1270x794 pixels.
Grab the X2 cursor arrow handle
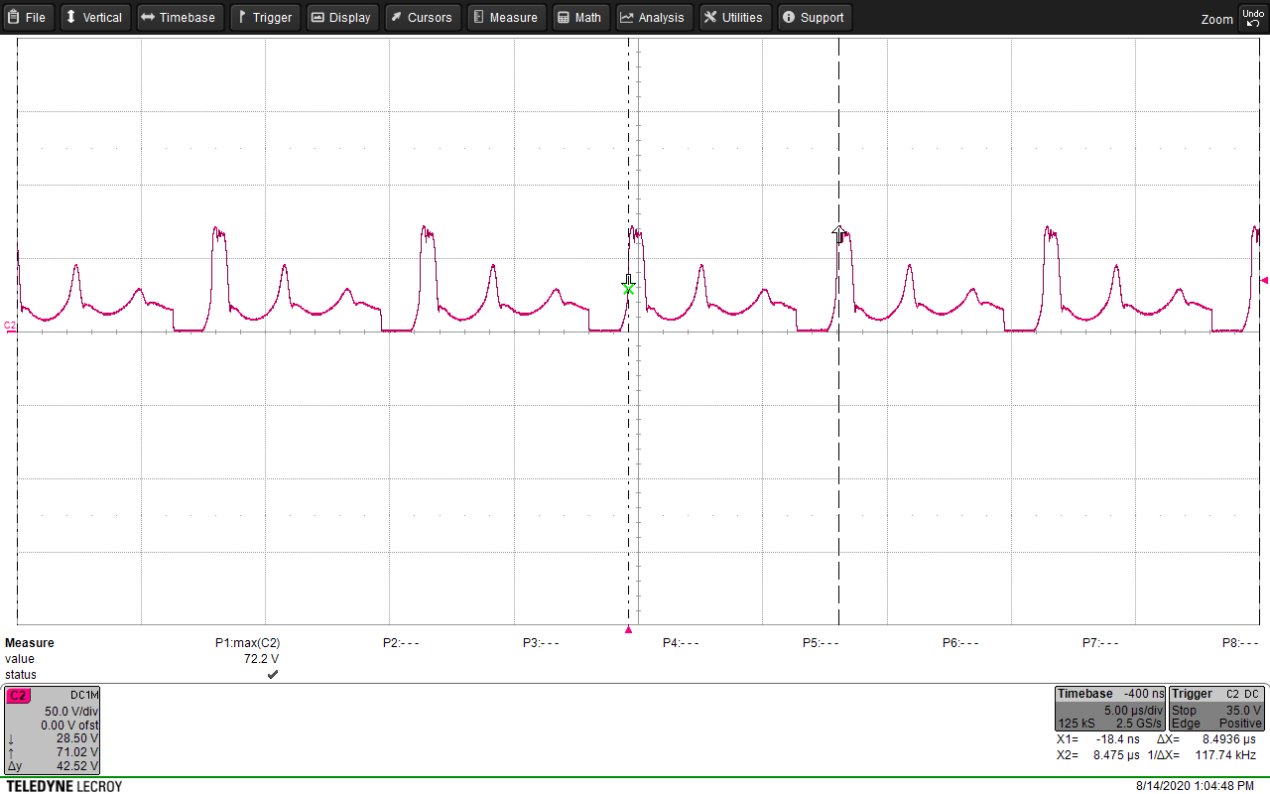pyautogui.click(x=839, y=234)
